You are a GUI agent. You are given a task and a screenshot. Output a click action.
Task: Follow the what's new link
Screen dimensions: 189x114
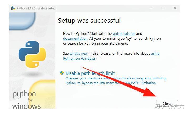78,53
